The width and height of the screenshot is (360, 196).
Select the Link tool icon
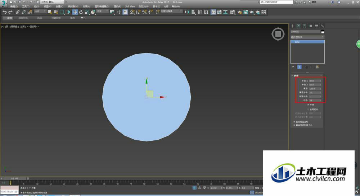[17, 12]
